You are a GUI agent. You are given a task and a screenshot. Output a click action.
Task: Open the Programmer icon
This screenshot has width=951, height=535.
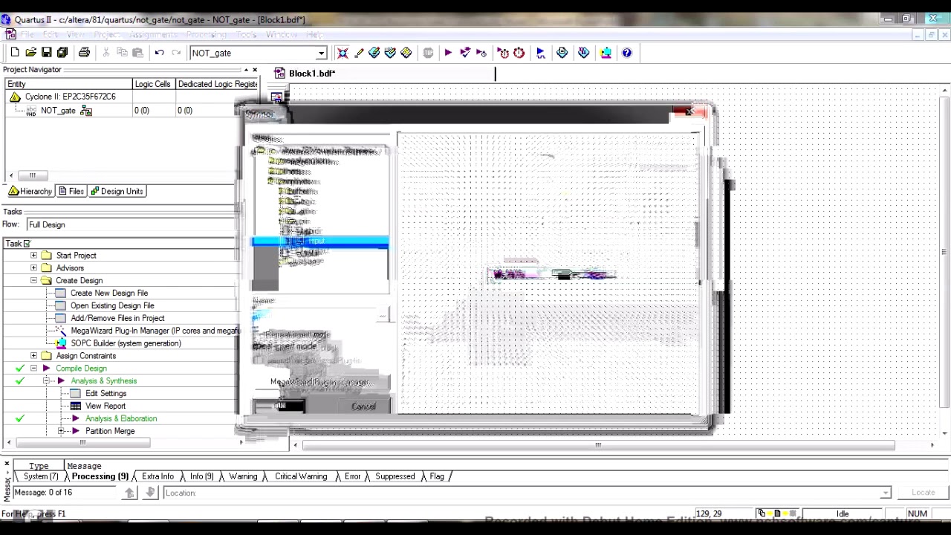[x=584, y=53]
